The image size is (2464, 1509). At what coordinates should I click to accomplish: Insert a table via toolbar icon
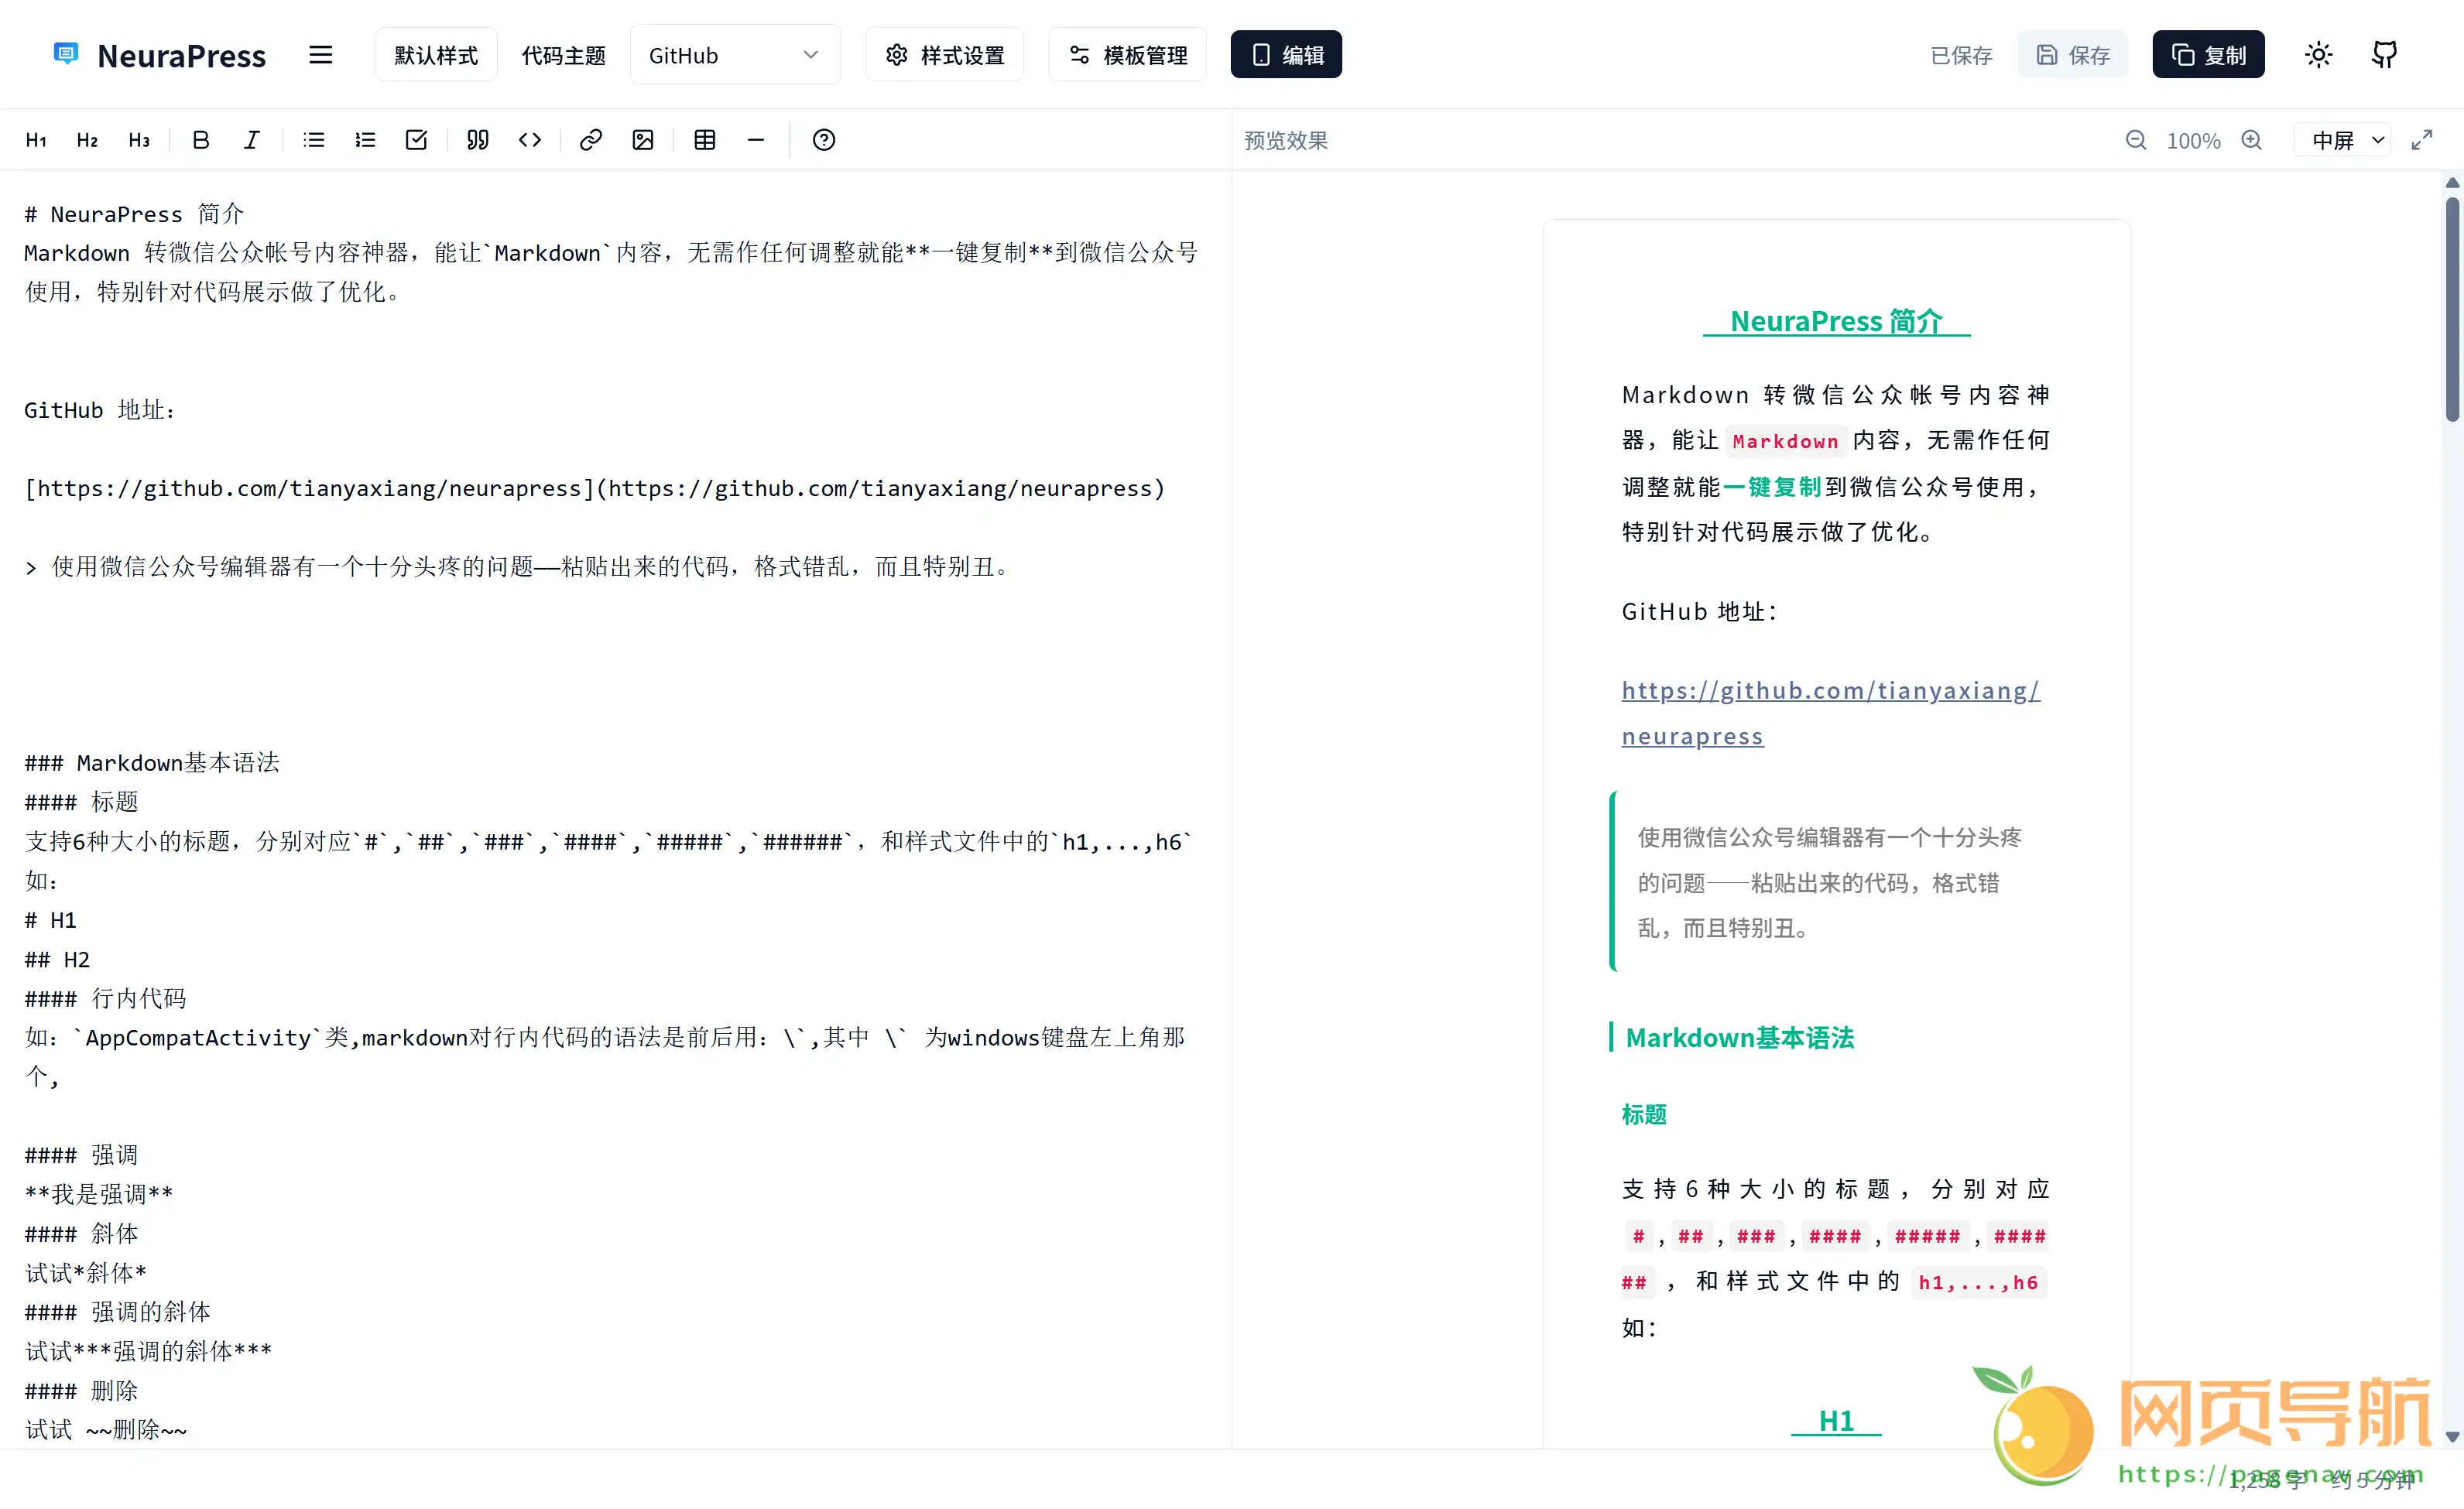pos(705,140)
